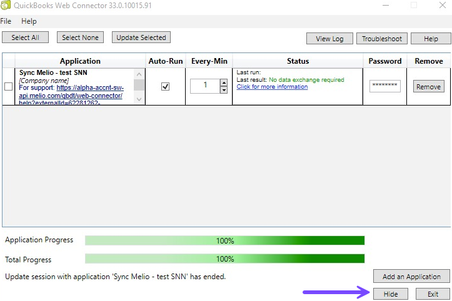Increase Every-Min value with up arrow
Viewport: 452px width, 301px height.
click(224, 82)
